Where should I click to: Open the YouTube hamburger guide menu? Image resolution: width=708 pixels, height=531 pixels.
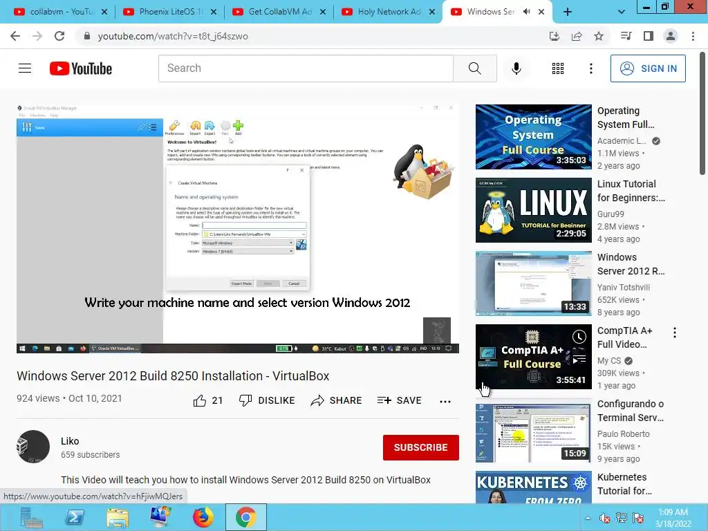(25, 68)
